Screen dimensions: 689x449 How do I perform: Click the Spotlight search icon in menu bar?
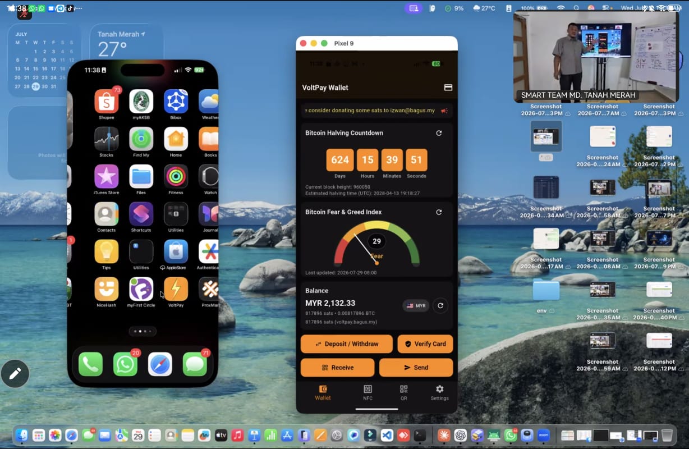576,8
